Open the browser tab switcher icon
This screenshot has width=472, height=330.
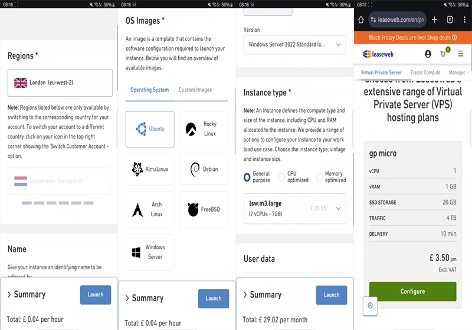450,20
